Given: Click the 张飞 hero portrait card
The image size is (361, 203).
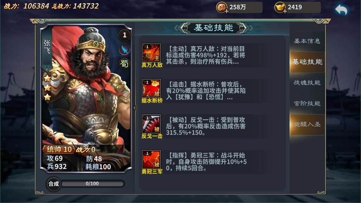Looking at the screenshot, I should click(86, 98).
